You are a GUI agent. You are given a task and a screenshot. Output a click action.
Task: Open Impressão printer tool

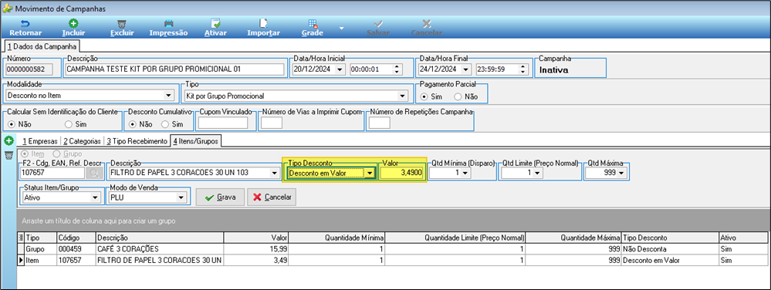169,24
